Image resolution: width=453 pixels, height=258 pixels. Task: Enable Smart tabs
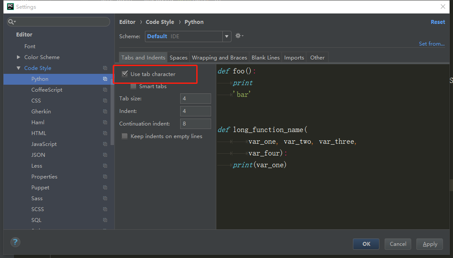click(x=133, y=86)
